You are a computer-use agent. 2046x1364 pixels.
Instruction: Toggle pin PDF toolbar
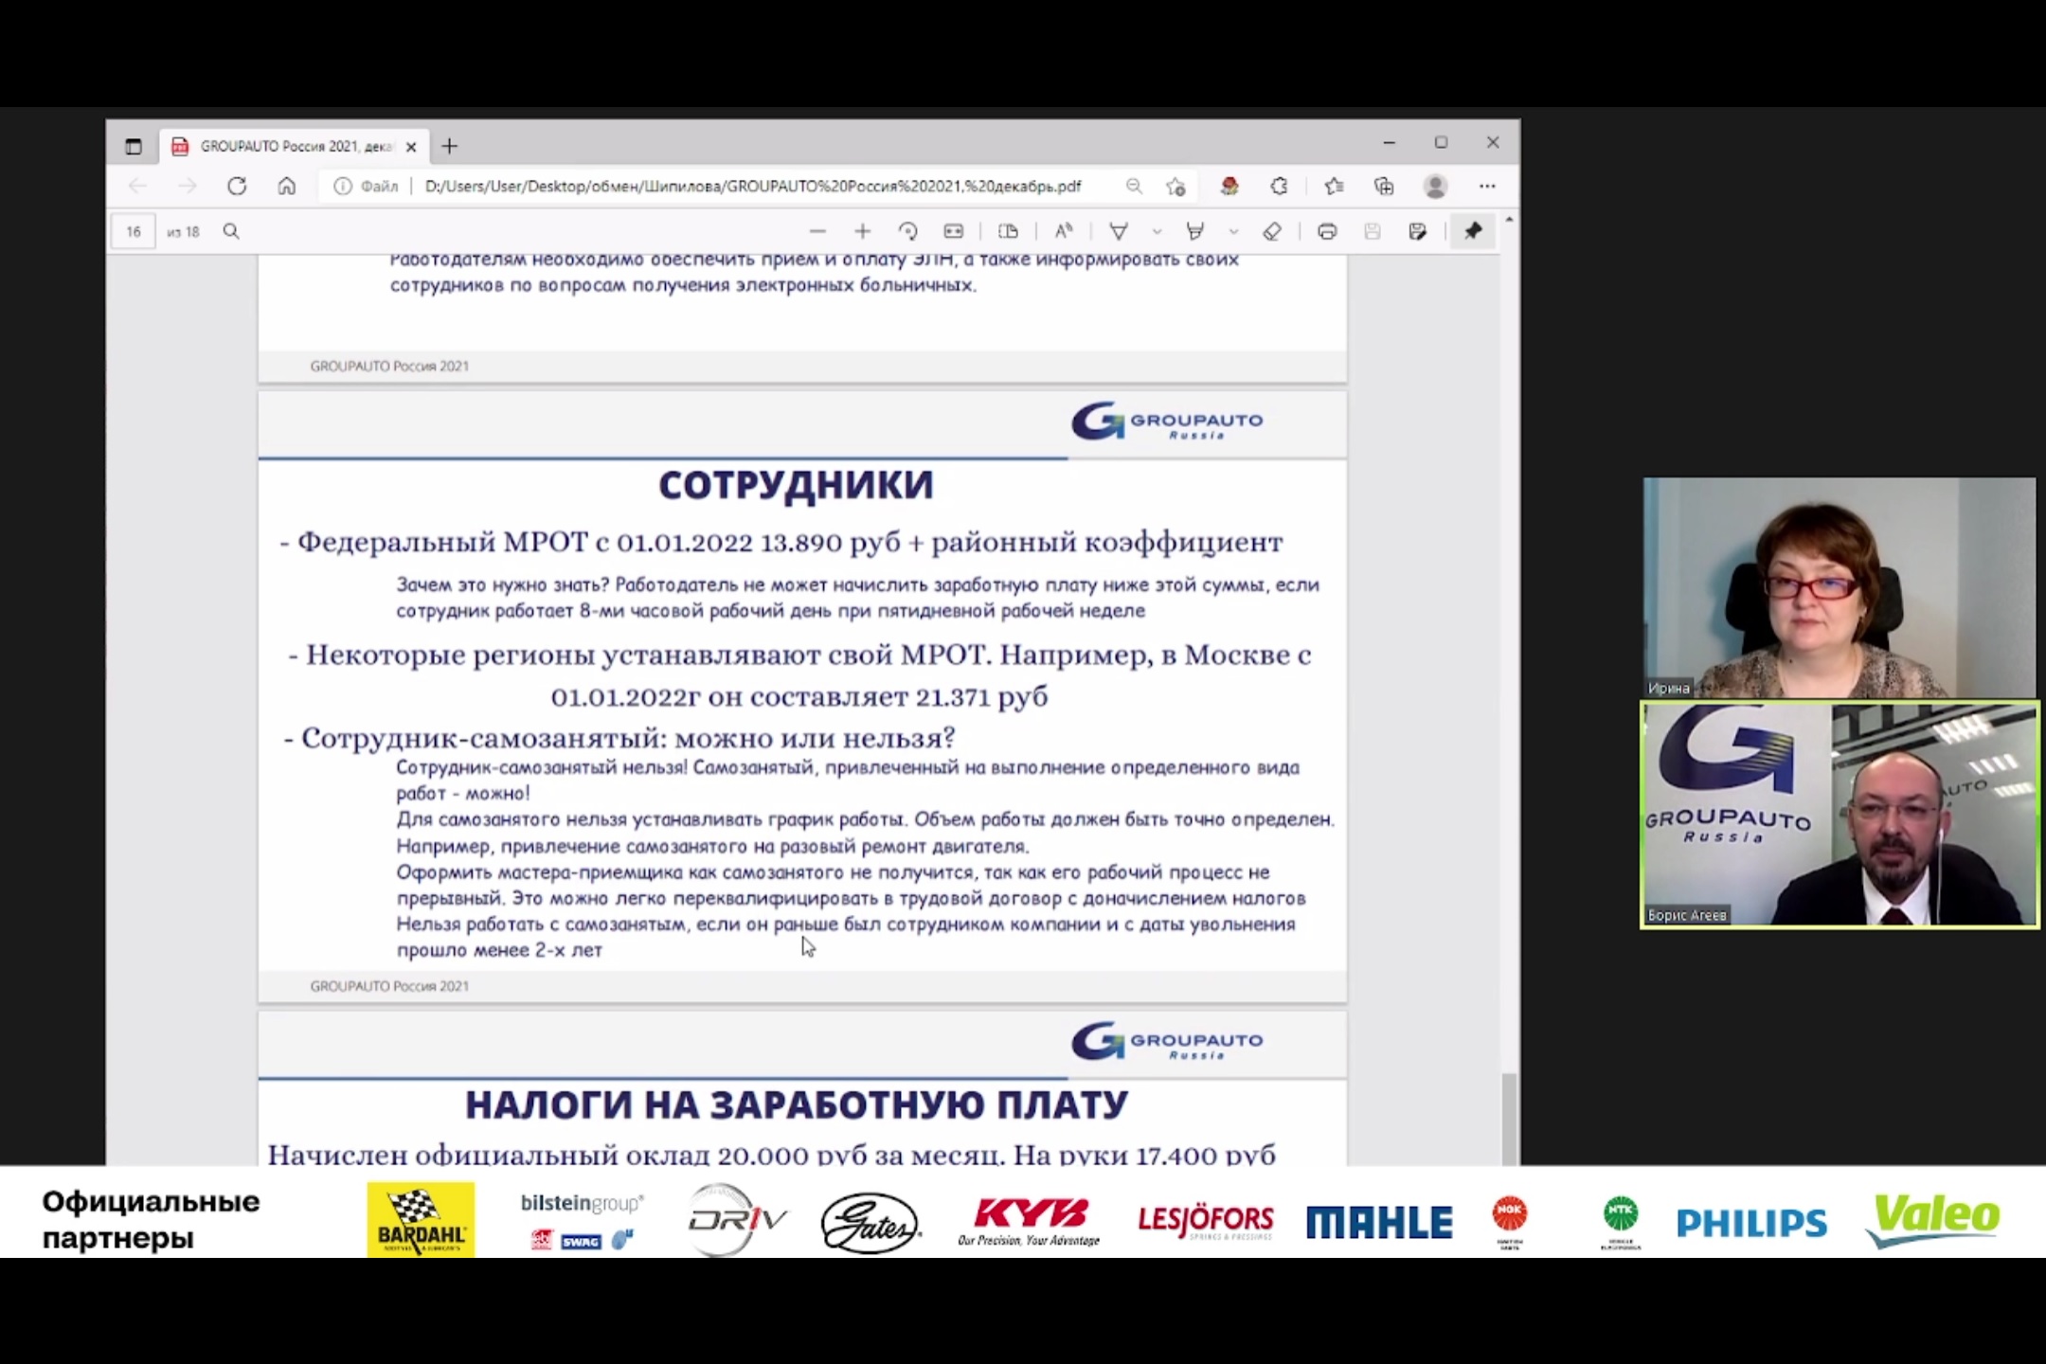[1473, 231]
